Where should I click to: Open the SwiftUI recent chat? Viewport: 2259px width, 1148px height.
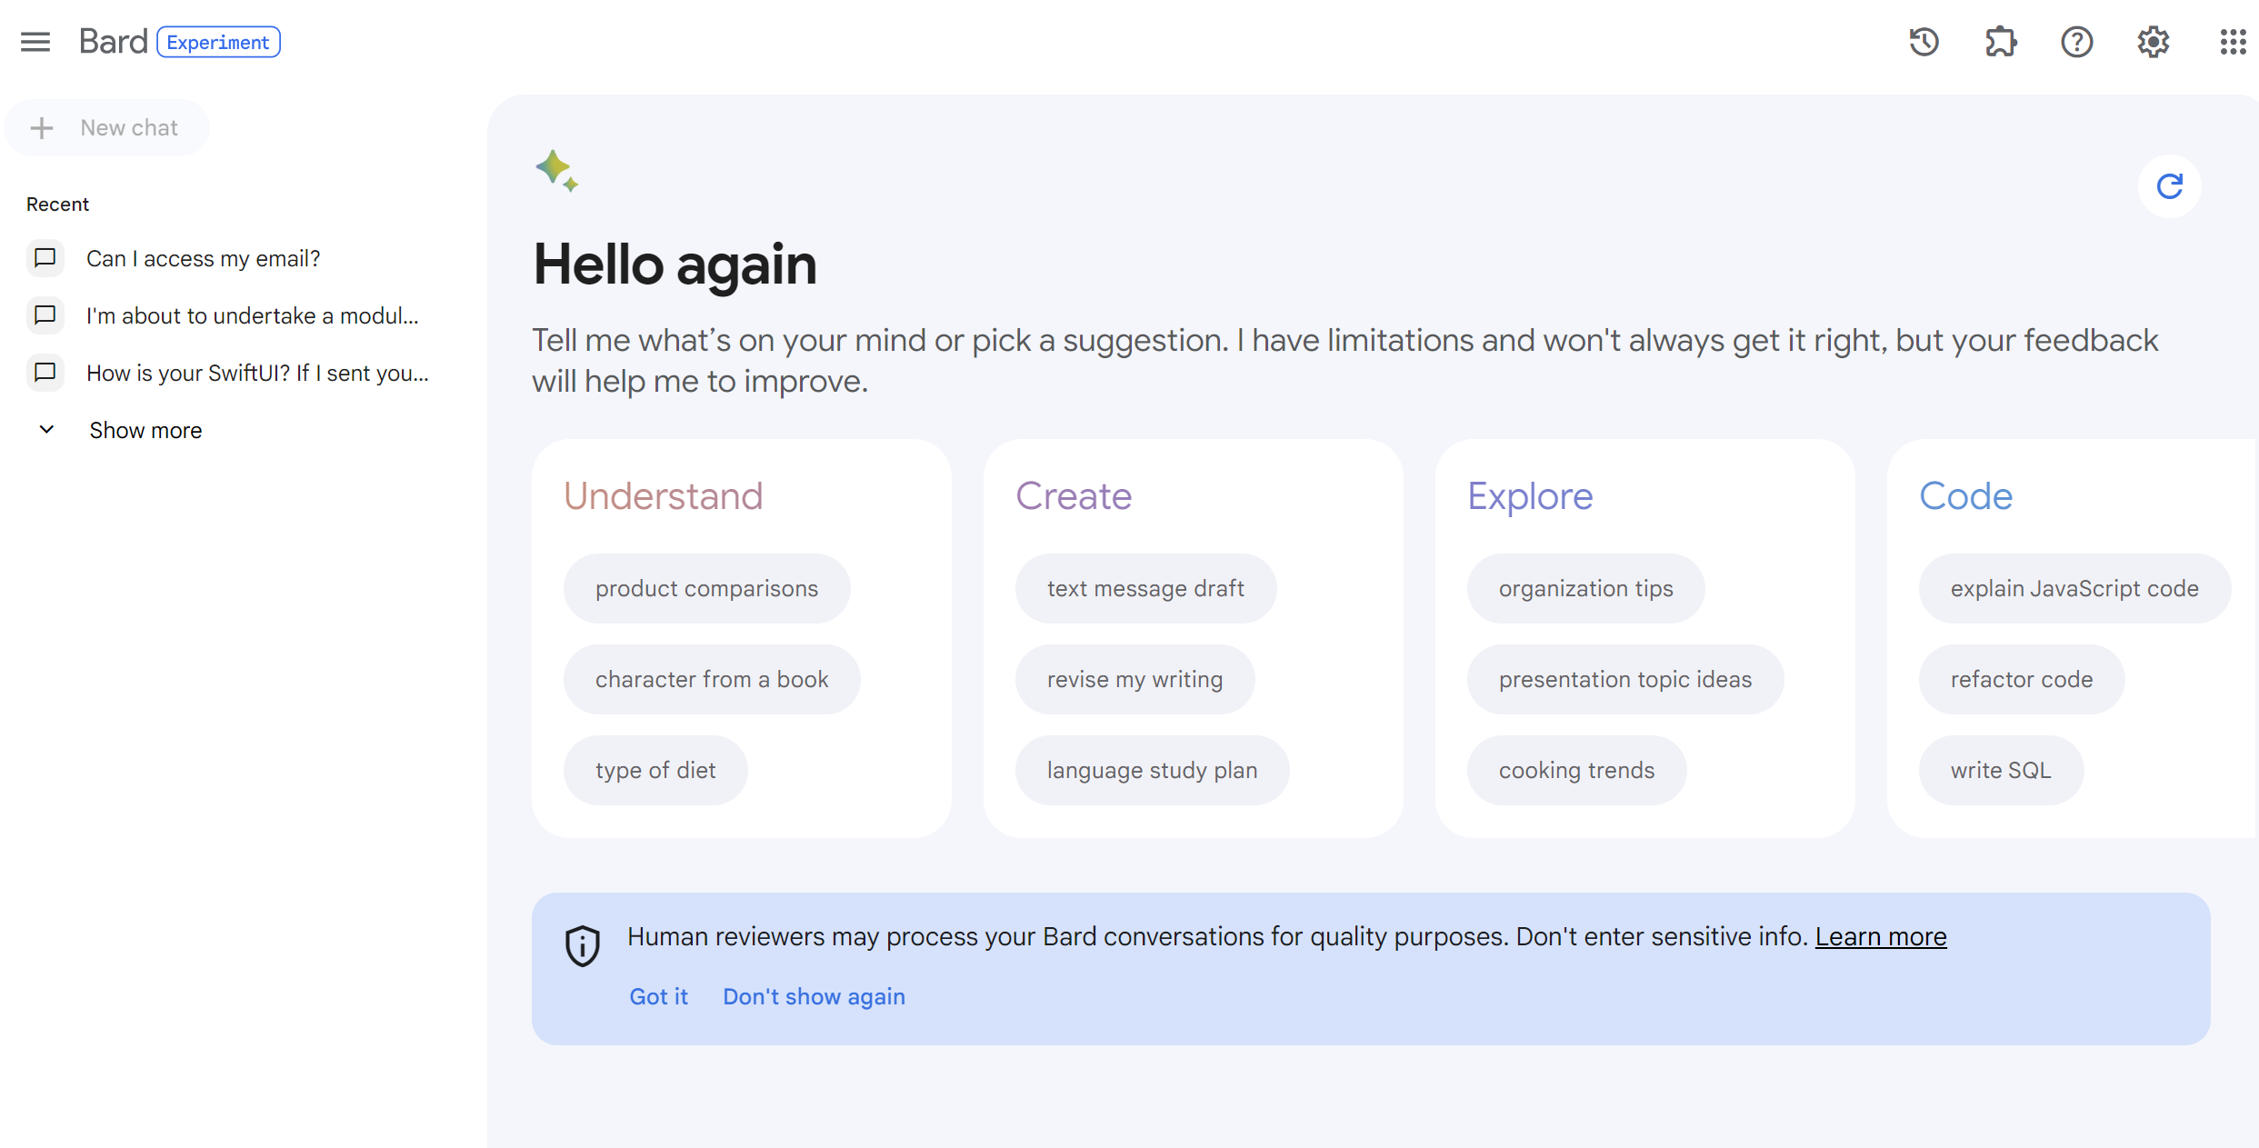click(x=257, y=374)
